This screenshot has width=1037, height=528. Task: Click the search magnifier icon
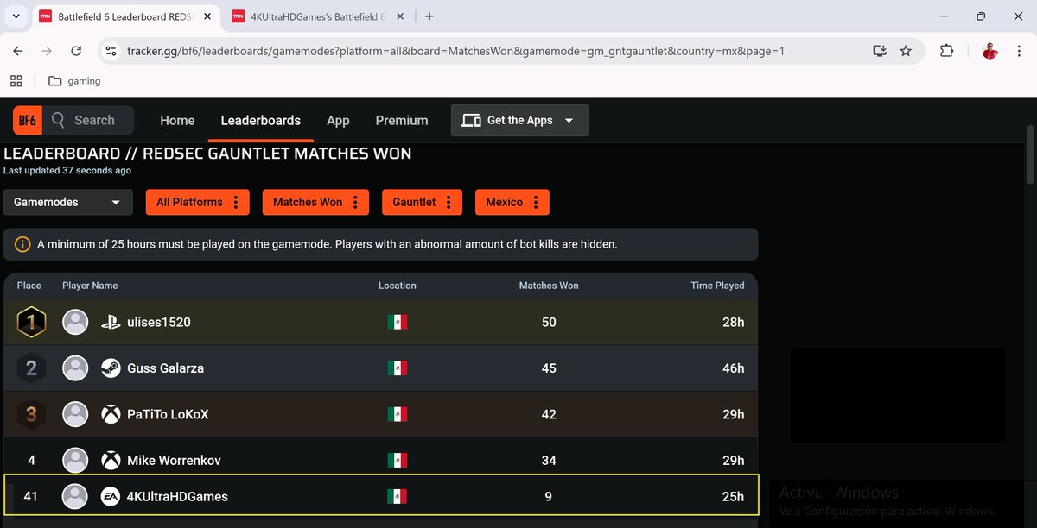(59, 121)
